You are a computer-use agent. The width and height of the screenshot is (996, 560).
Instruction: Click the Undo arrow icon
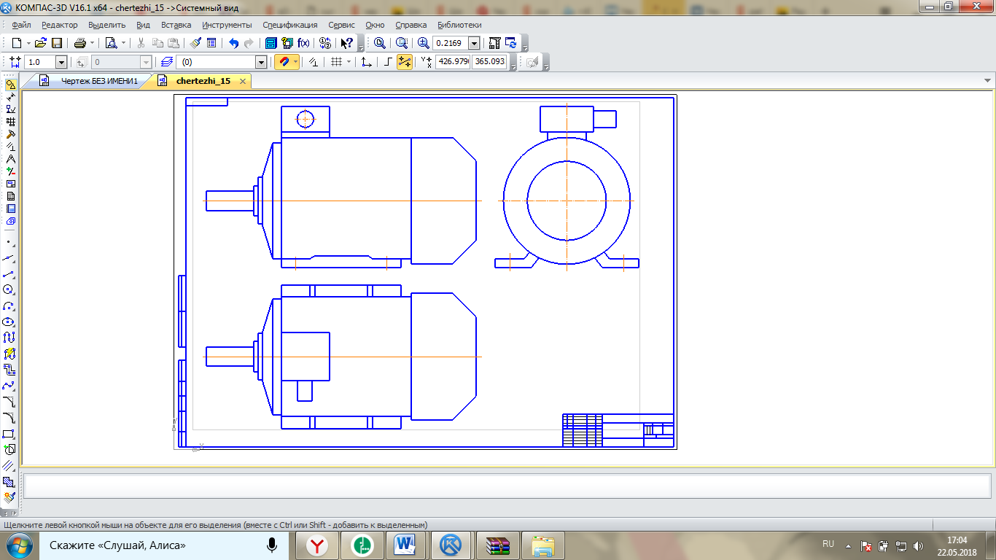233,43
